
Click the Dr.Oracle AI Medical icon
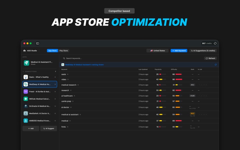tap(26, 106)
